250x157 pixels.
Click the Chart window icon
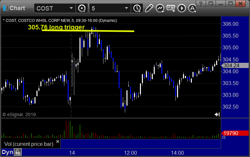click(x=6, y=8)
